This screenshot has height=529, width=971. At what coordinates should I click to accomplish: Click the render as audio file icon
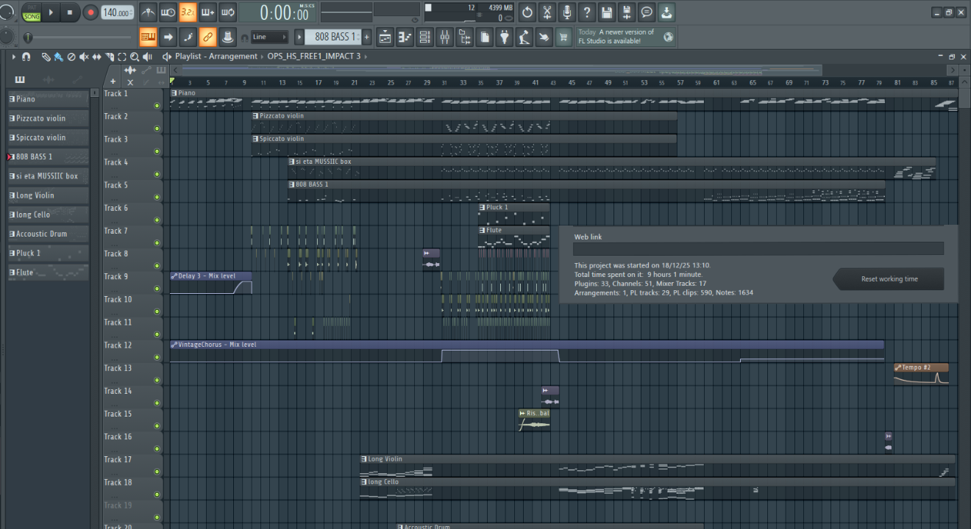pyautogui.click(x=627, y=12)
